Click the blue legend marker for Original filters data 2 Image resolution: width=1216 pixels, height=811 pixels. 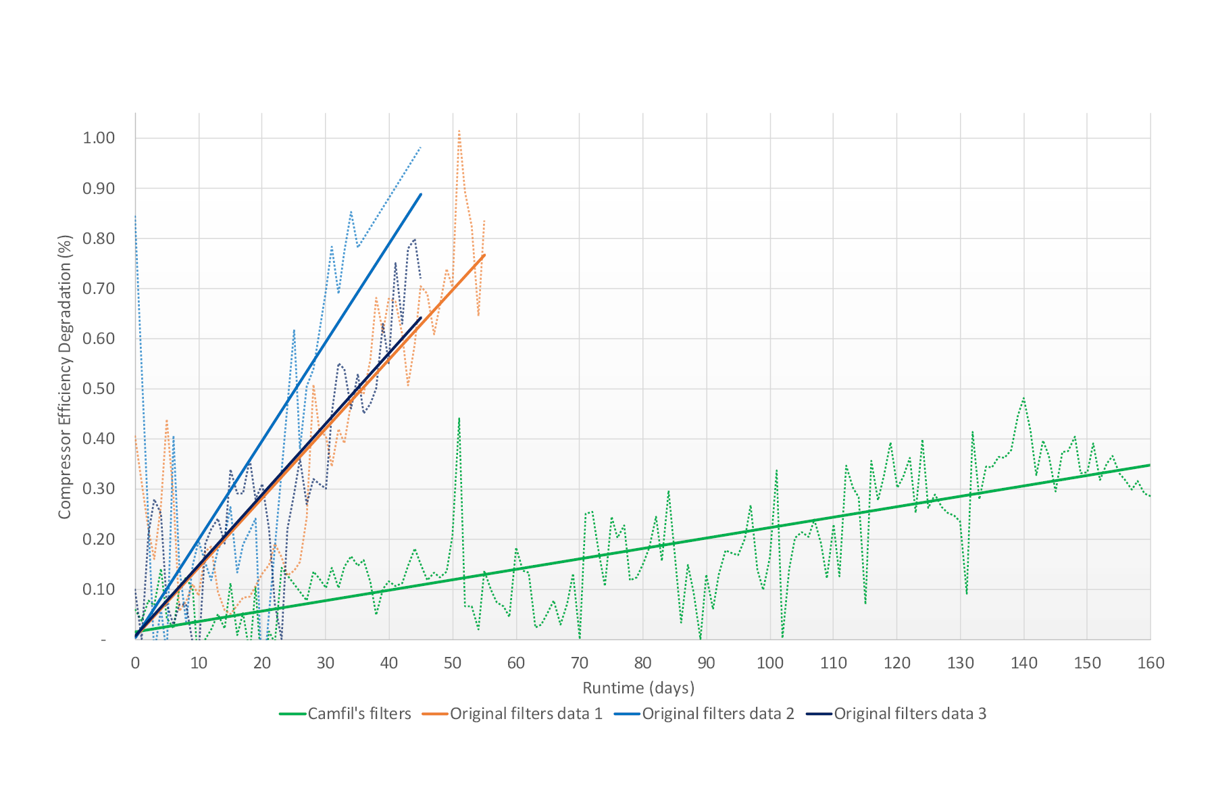(x=627, y=713)
